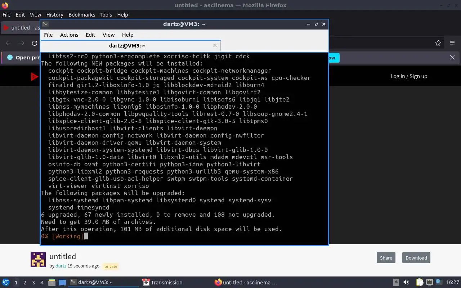Click the Firefox logo in title bar
The image size is (461, 288).
(x=5, y=5)
